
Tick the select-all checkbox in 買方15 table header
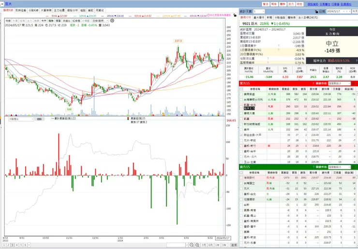(241, 89)
